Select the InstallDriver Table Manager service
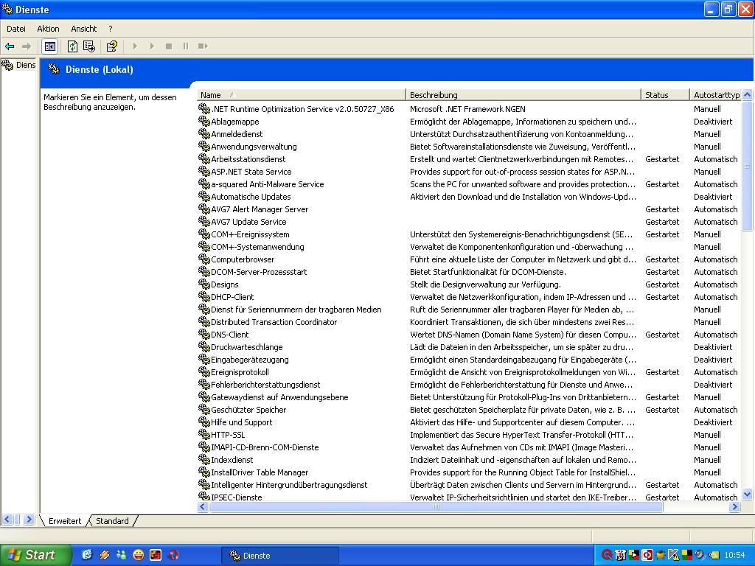Viewport: 755px width, 566px height. click(260, 472)
